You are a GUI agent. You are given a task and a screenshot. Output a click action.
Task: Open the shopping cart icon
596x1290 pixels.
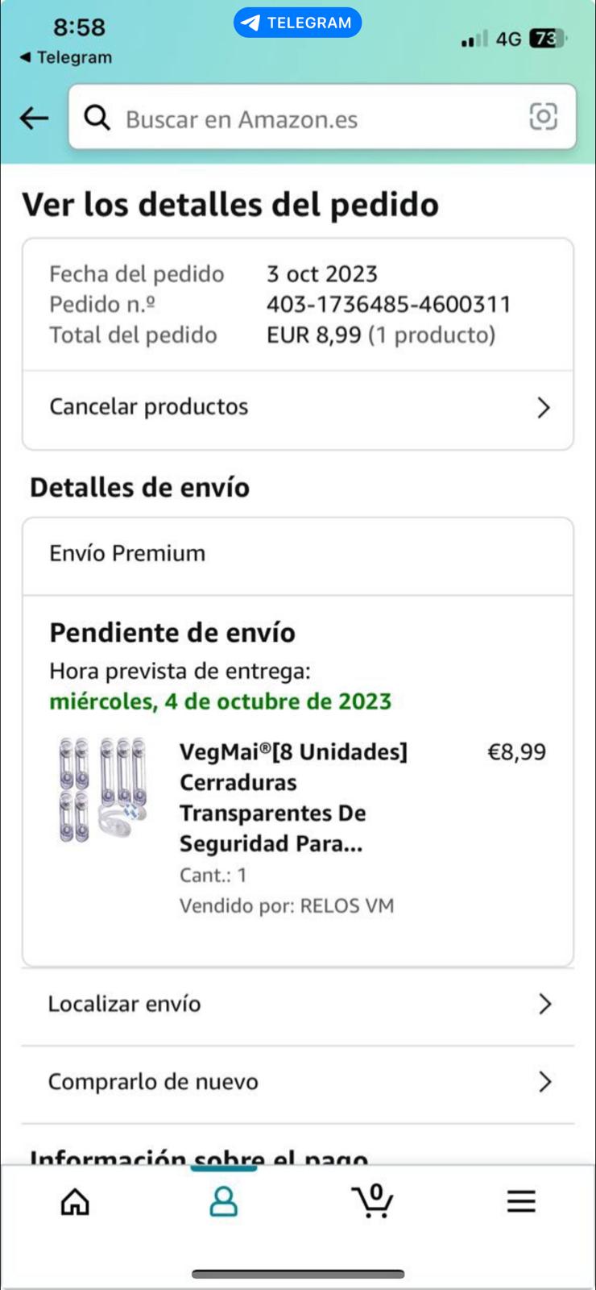point(373,1201)
